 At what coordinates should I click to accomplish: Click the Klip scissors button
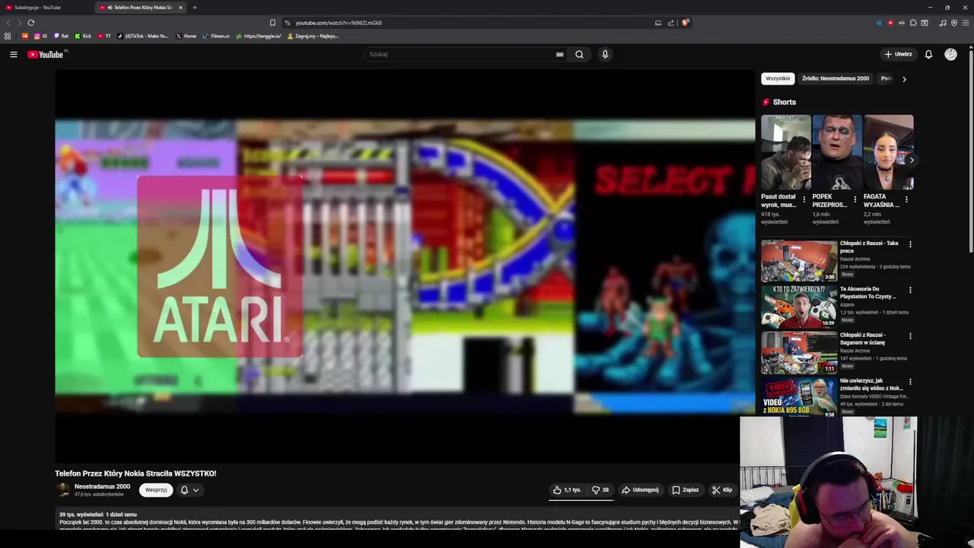pyautogui.click(x=721, y=490)
